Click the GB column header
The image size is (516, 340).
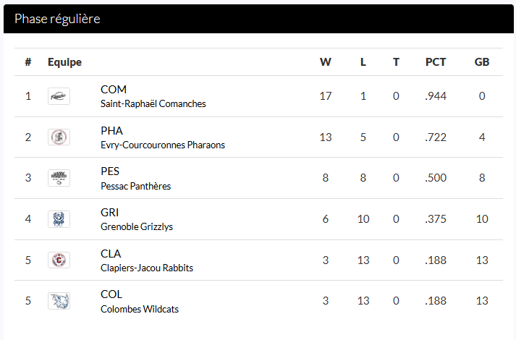[482, 62]
